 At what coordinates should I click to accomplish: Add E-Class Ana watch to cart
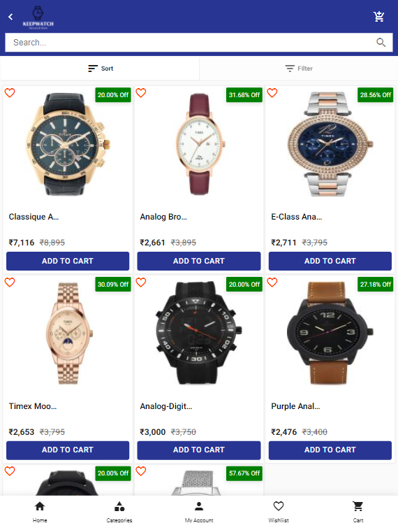(x=330, y=261)
